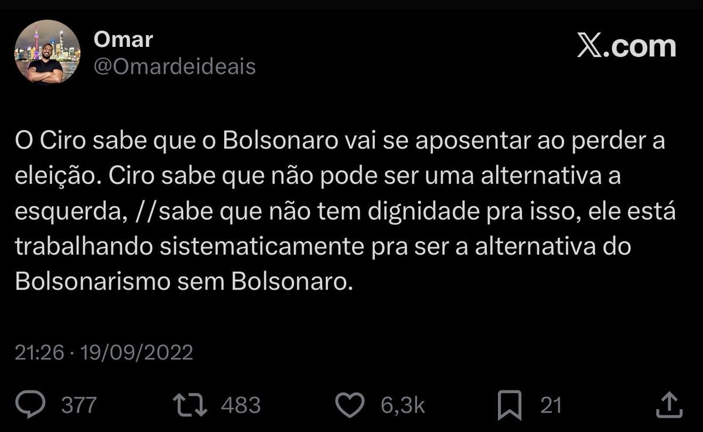The height and width of the screenshot is (432, 703).
Task: Open the @Omardeideais handle link
Action: point(175,67)
